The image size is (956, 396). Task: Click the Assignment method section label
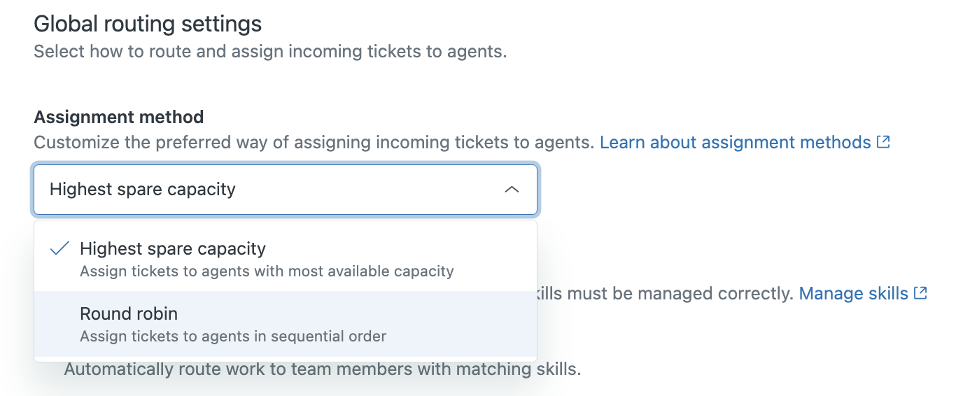pos(119,117)
